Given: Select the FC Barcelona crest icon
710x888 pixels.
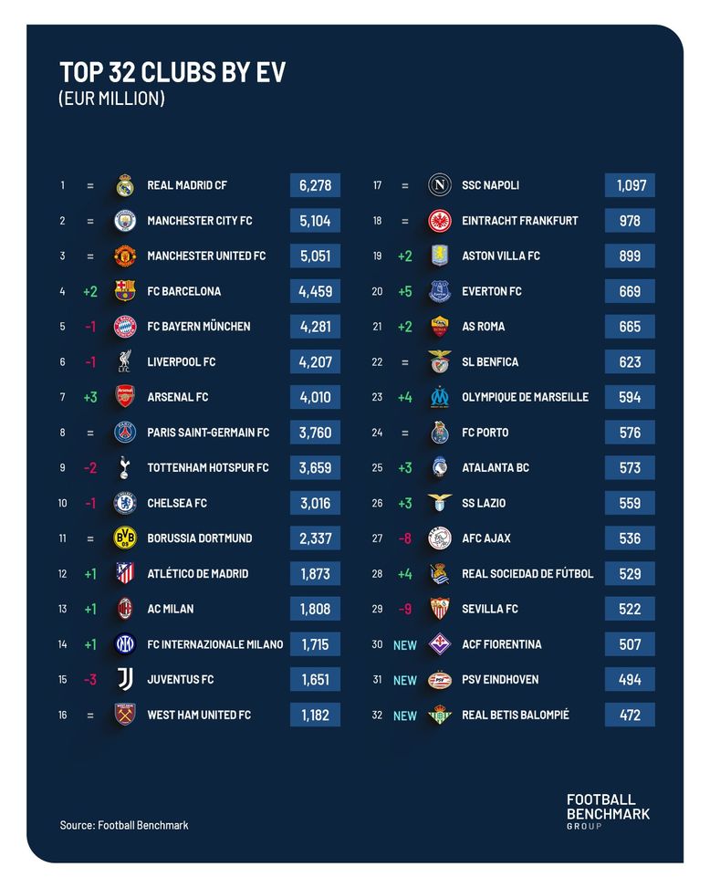Looking at the screenshot, I should coord(125,291).
